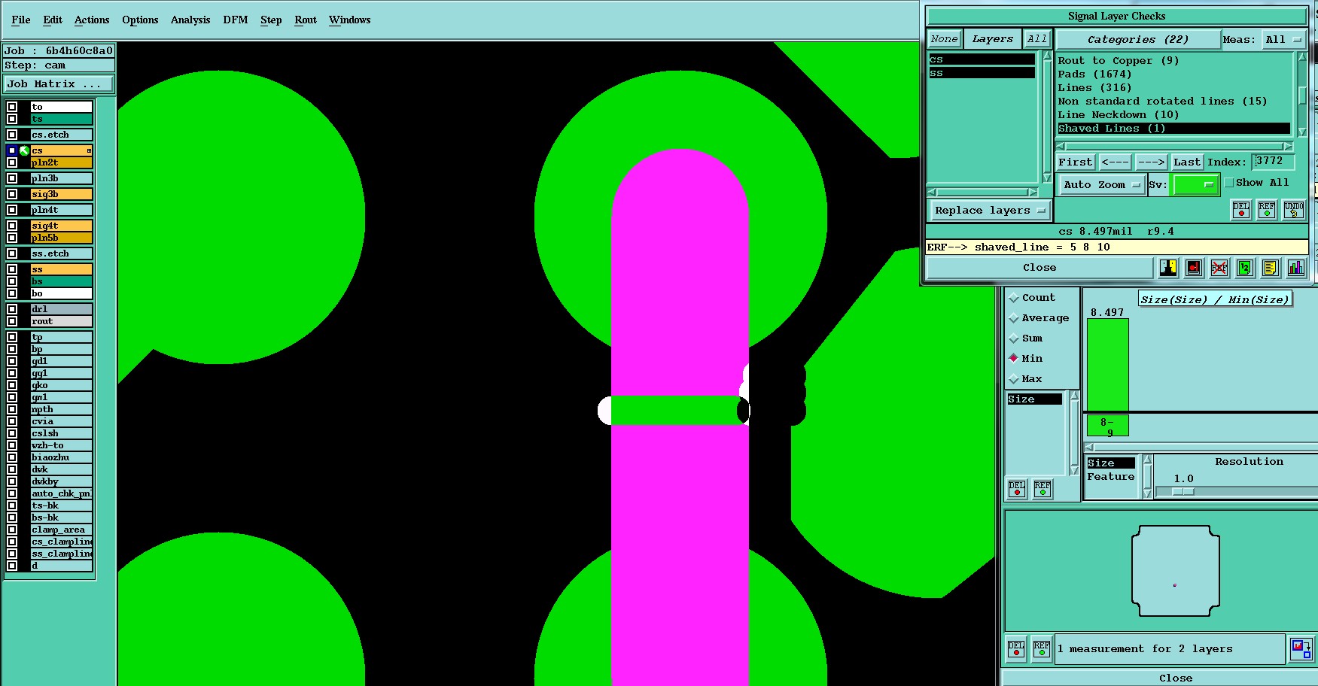This screenshot has width=1318, height=686.
Task: Select Feature in the Size/Feature list
Action: click(1110, 477)
